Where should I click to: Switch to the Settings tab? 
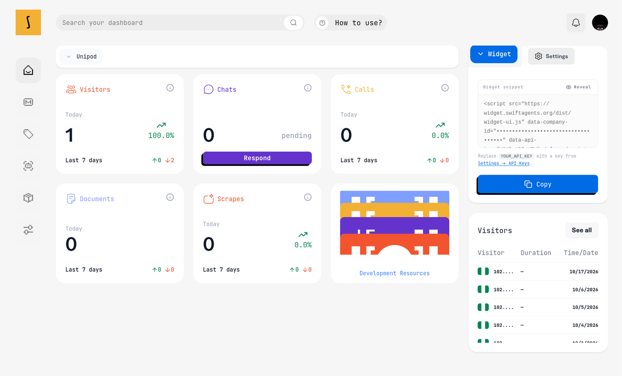tap(551, 56)
